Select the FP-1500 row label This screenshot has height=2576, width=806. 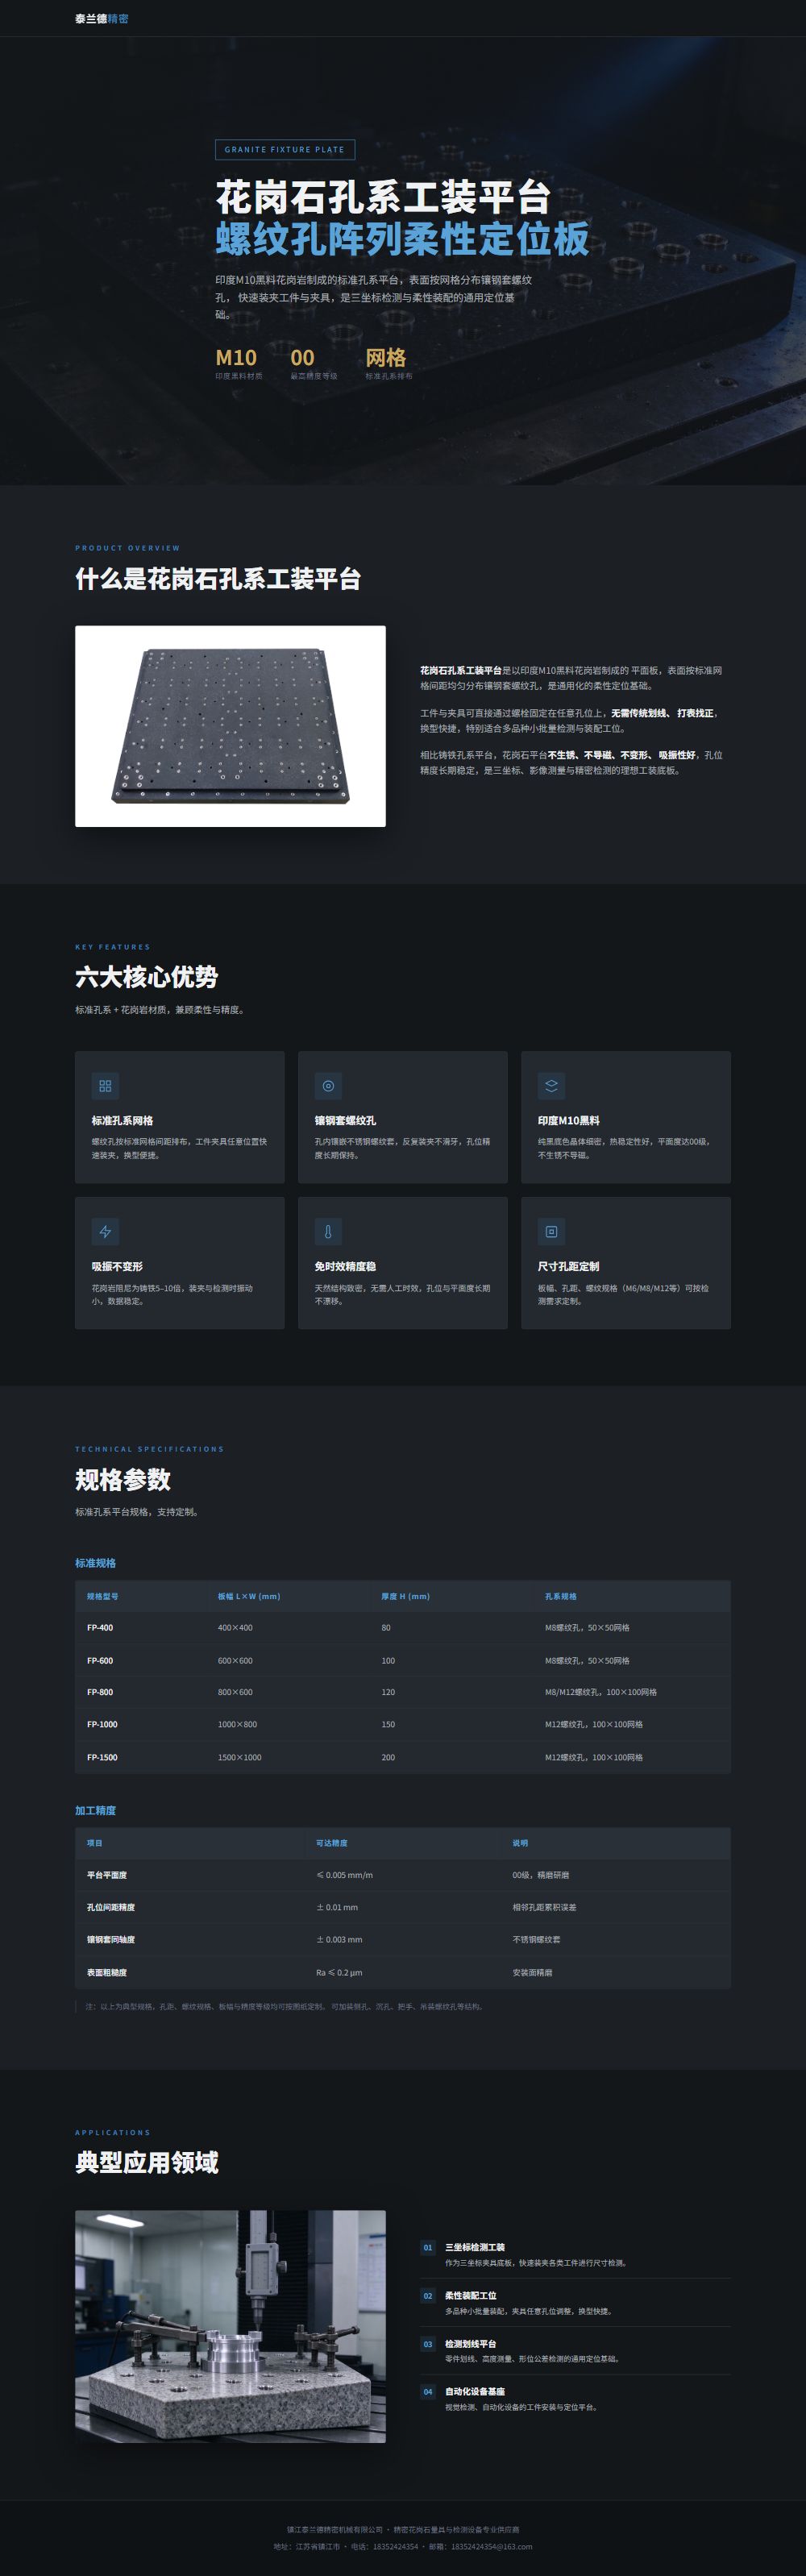coord(102,1758)
